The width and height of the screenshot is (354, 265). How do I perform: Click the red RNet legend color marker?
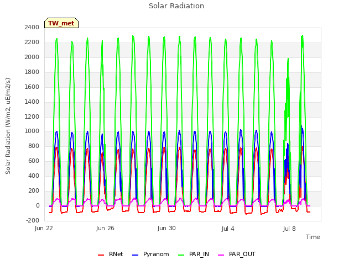point(101,255)
